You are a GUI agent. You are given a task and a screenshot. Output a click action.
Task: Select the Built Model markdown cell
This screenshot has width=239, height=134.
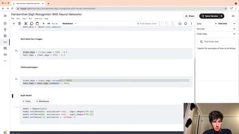(x=26, y=95)
